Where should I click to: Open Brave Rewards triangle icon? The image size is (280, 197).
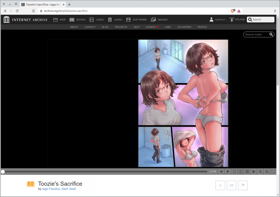tap(239, 11)
